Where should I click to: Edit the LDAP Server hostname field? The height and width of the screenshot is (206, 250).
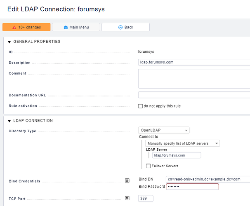click(177, 155)
